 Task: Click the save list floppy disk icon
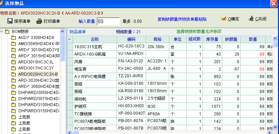10,21
